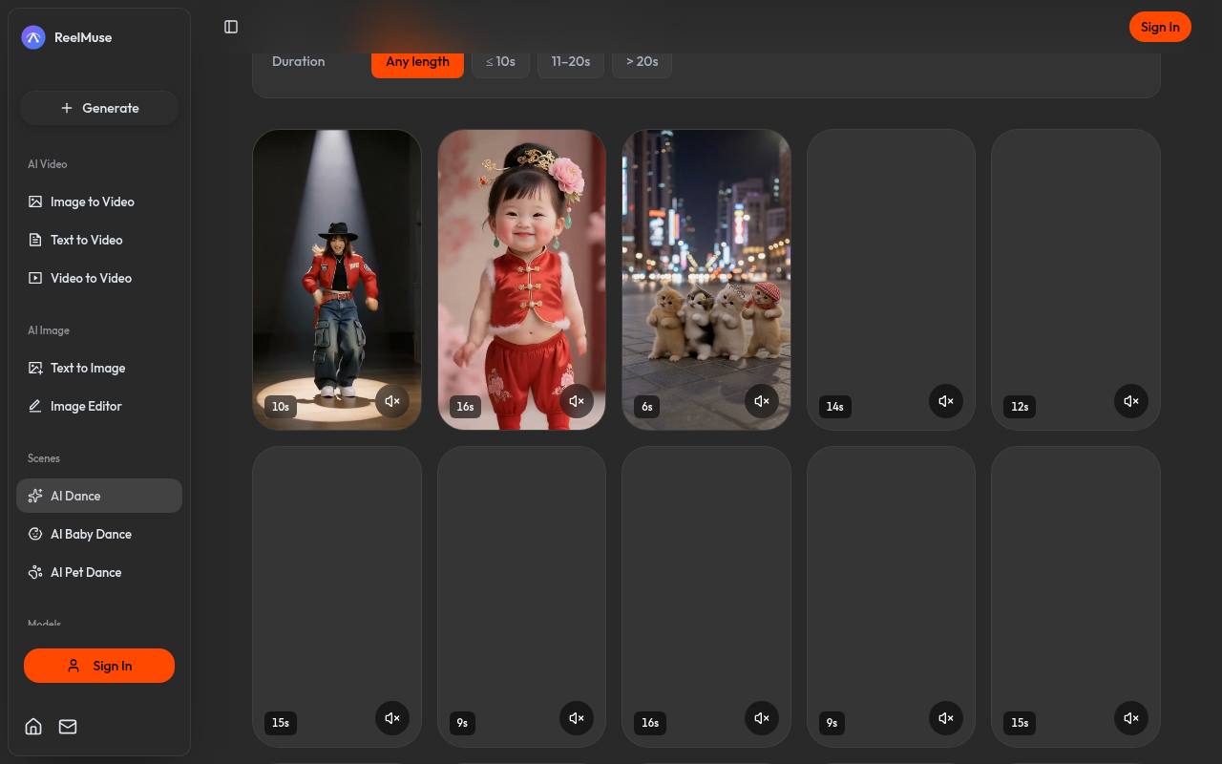The height and width of the screenshot is (764, 1222).
Task: Click the "12s" duration badge
Action: 1020,407
